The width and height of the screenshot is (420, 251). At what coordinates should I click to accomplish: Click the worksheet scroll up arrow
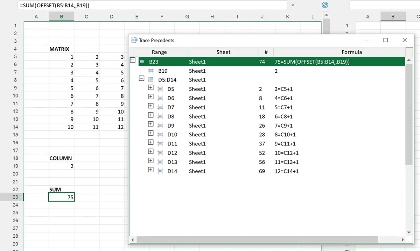326,15
